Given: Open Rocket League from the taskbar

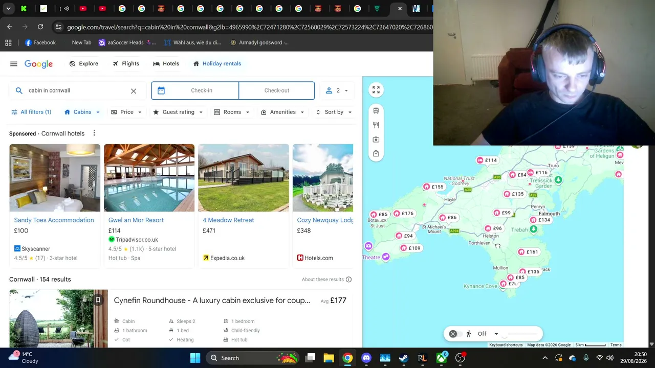Looking at the screenshot, I should 422,358.
